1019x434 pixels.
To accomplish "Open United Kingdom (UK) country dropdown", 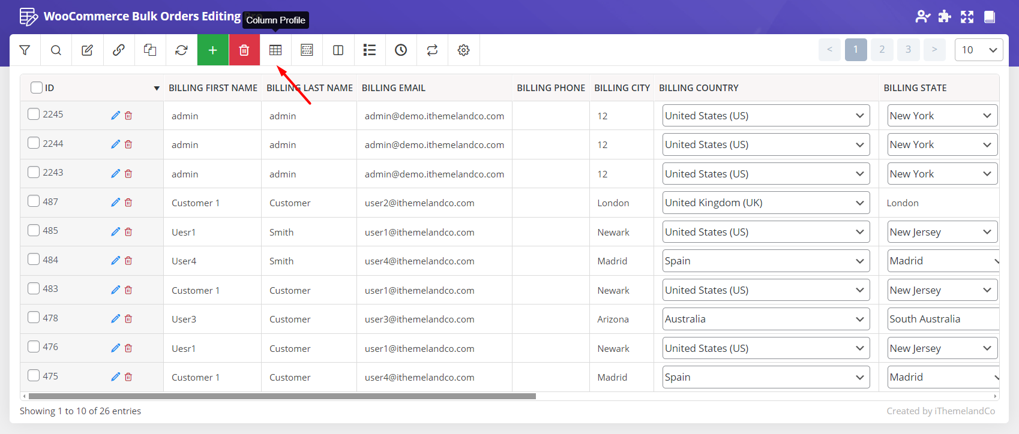I will click(766, 203).
